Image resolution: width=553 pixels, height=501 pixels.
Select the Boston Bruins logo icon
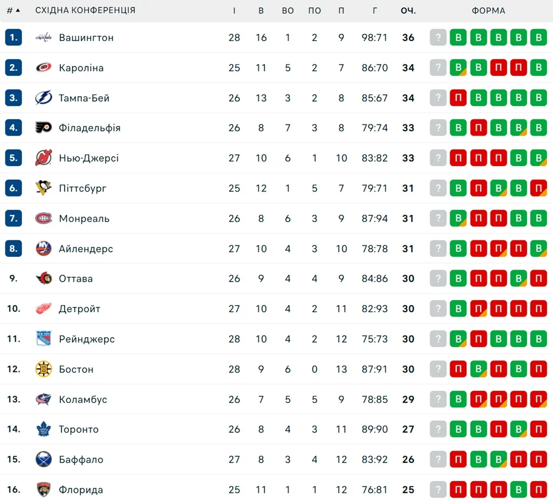[44, 369]
